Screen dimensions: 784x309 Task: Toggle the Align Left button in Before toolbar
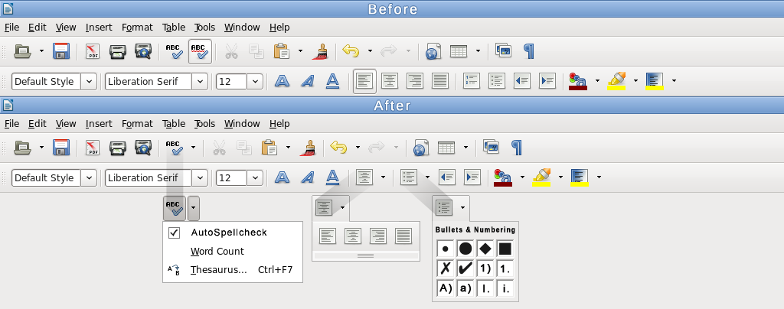tap(365, 80)
